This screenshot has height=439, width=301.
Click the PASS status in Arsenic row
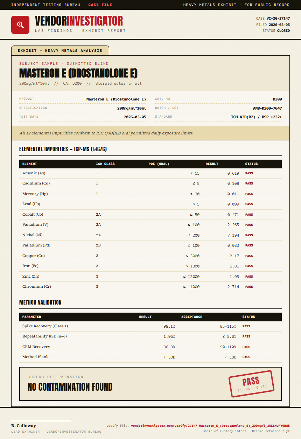249,173
